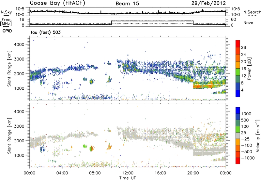Click the 'Nave' legend label
The image size is (261, 180).
(x=248, y=23)
